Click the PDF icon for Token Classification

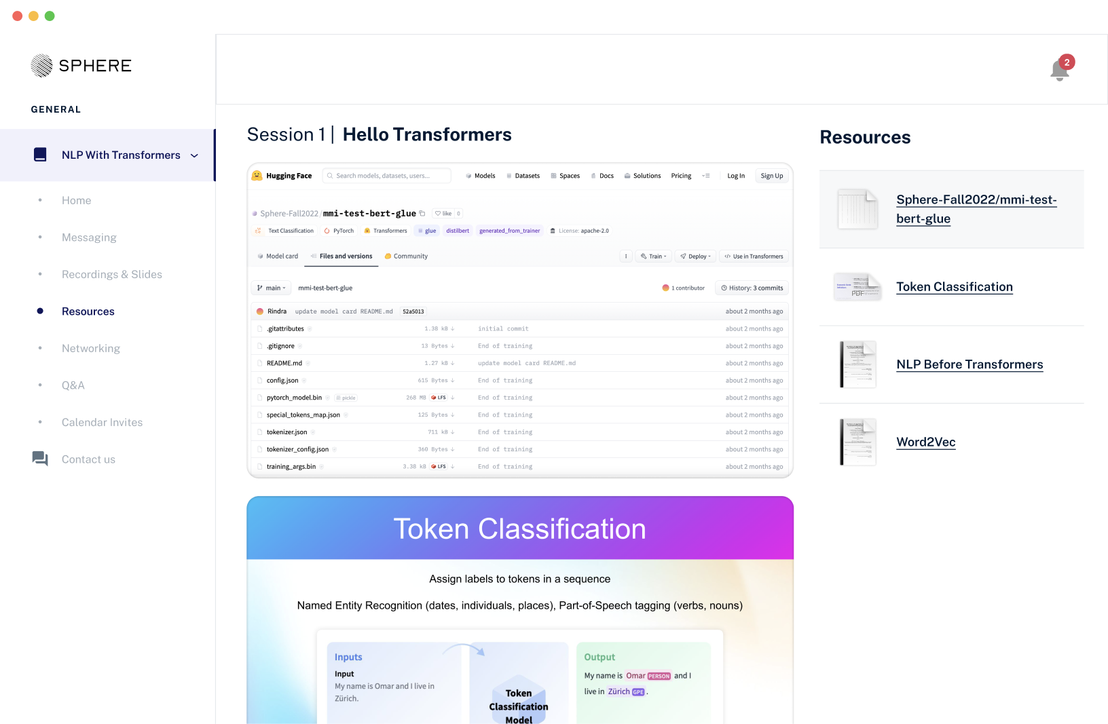coord(857,287)
